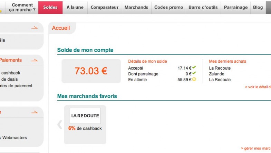Image resolution: width=271 pixels, height=153 pixels.
Task: Go to the Parrainage page
Action: tap(236, 8)
